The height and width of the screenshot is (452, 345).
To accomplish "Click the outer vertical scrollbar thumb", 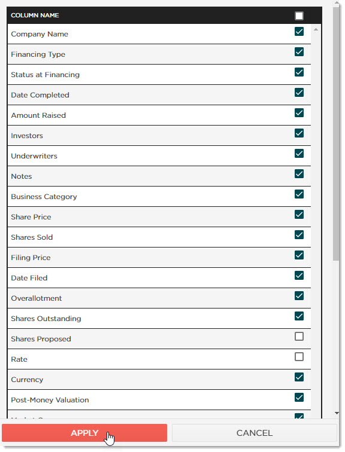I will 336,134.
